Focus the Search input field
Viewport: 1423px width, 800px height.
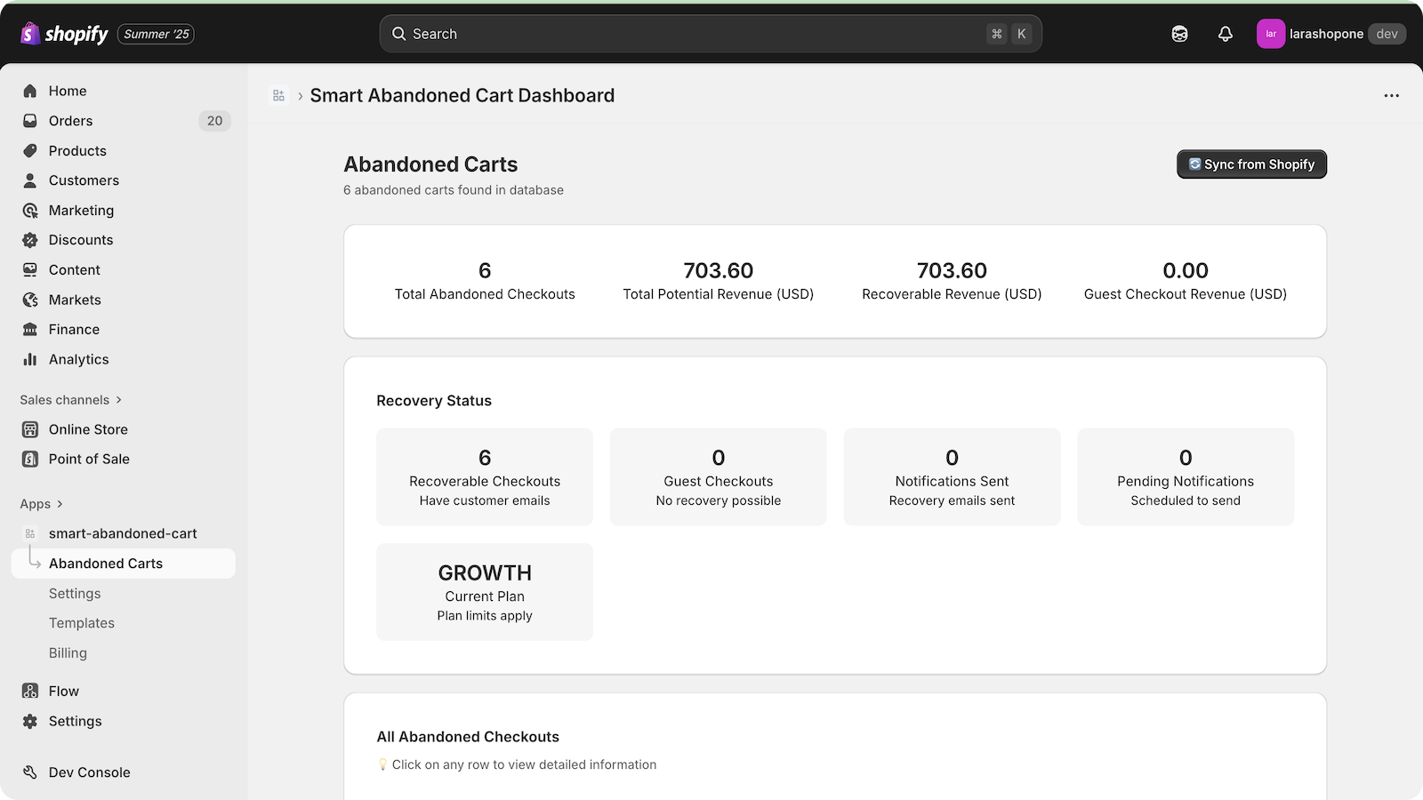coord(694,34)
